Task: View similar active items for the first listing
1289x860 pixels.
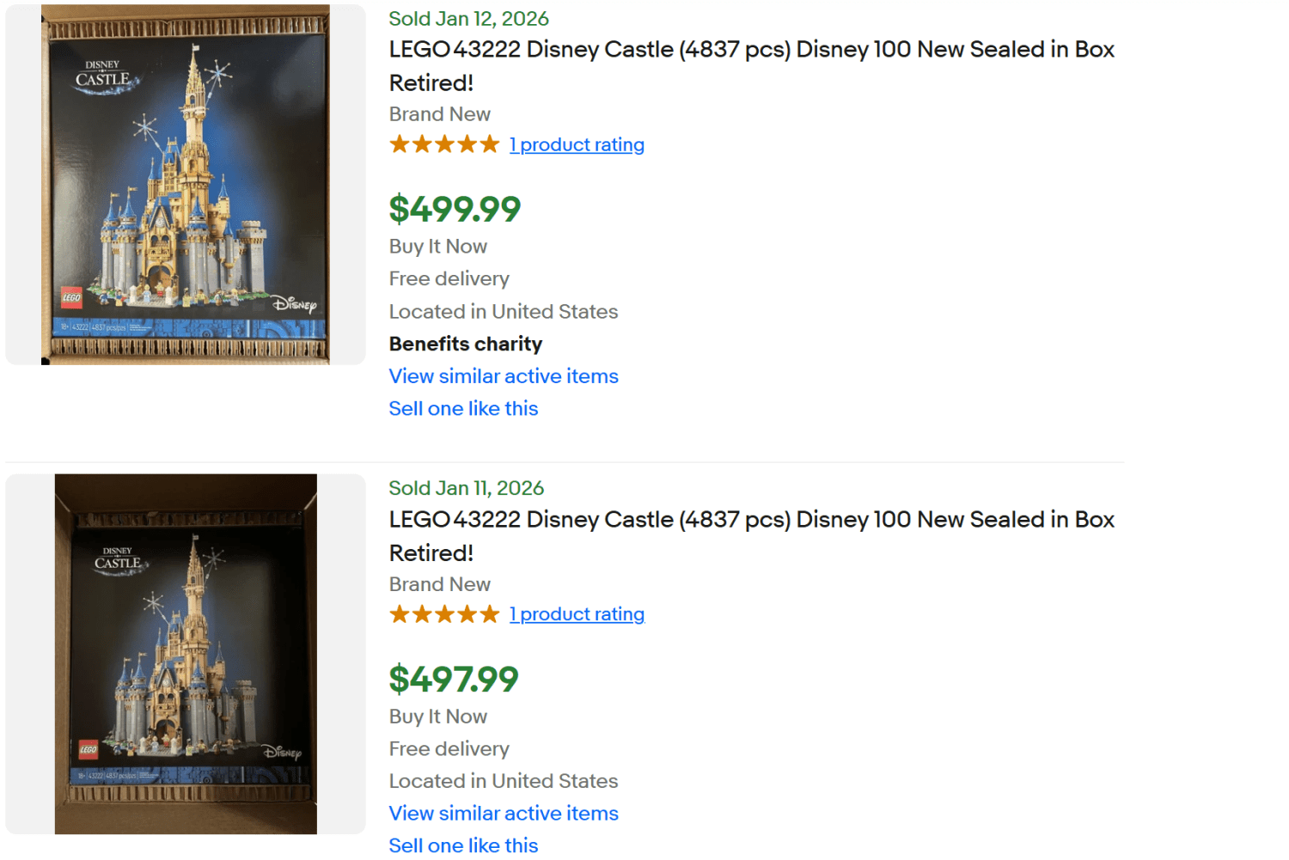Action: [x=504, y=376]
